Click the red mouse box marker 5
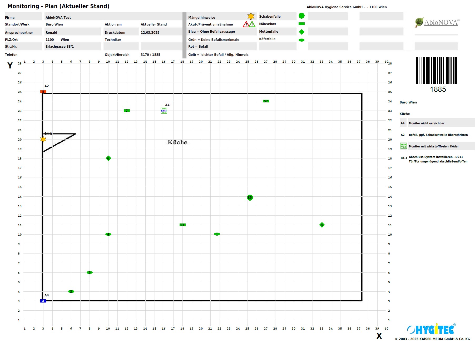 click(43, 92)
